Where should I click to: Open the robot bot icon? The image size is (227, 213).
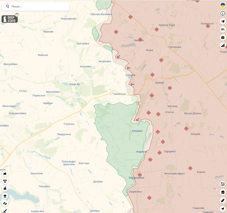[223, 37]
